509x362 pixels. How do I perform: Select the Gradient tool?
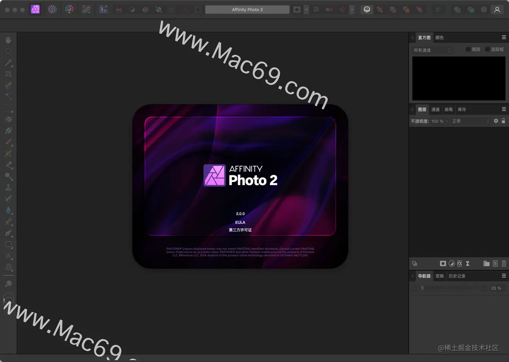(x=8, y=131)
